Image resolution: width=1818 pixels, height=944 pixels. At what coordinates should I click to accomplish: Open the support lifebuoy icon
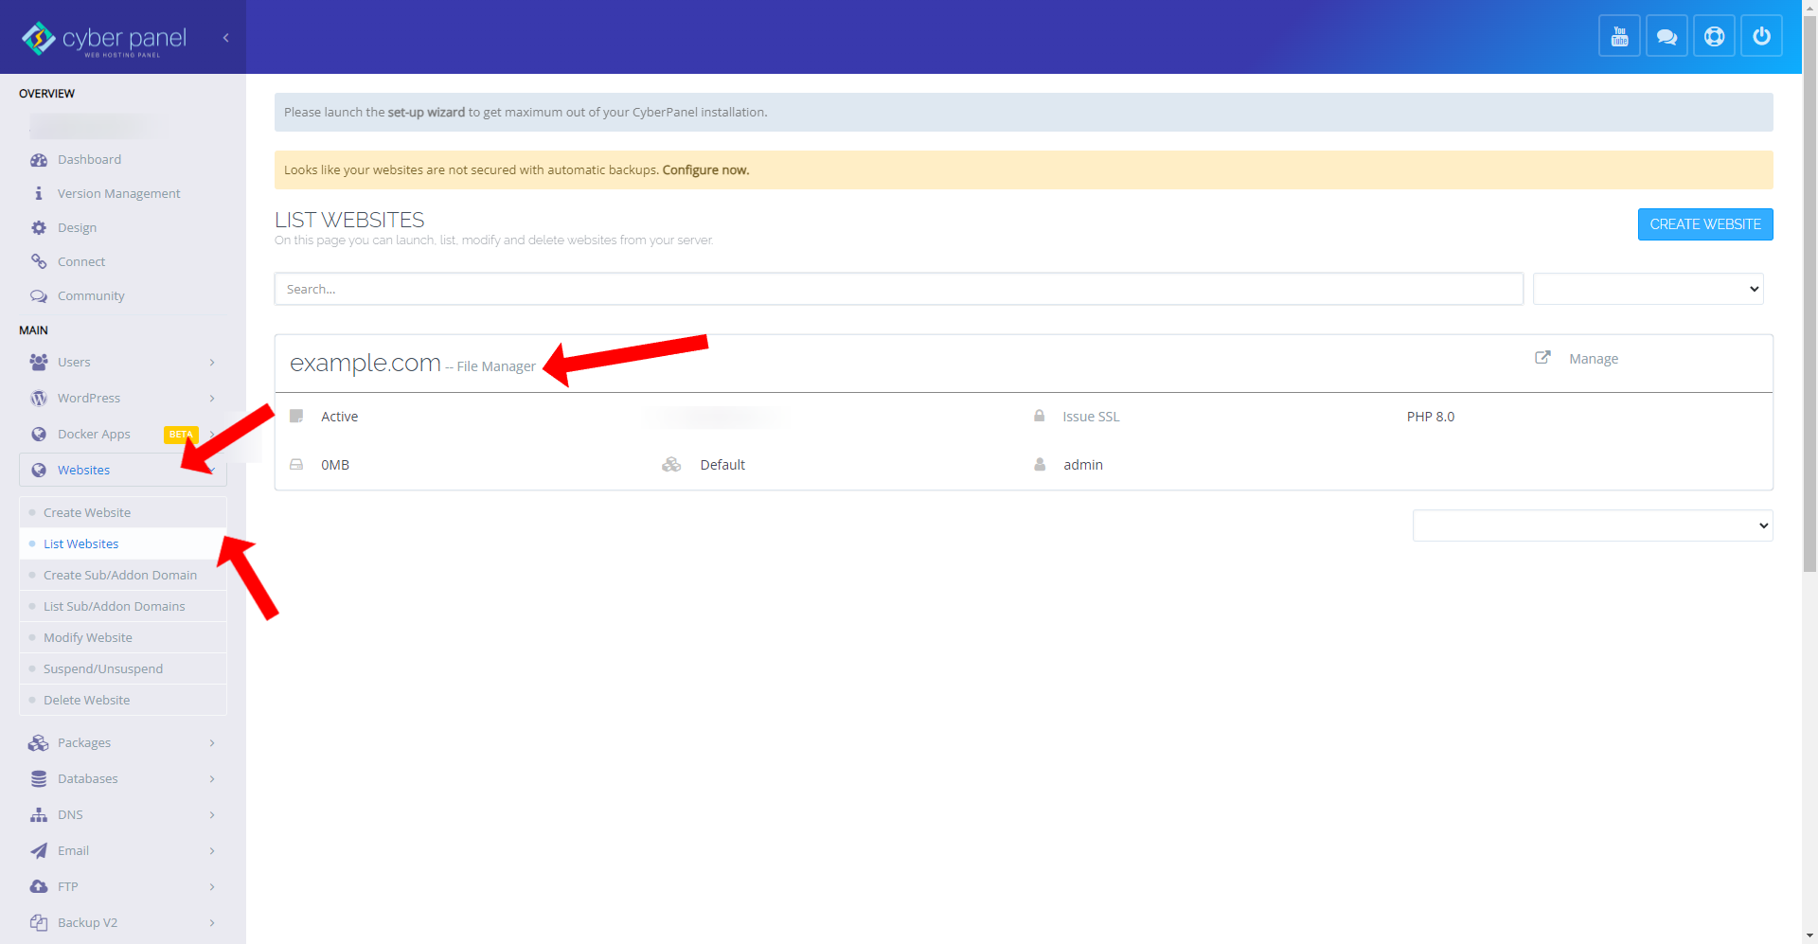click(x=1714, y=37)
